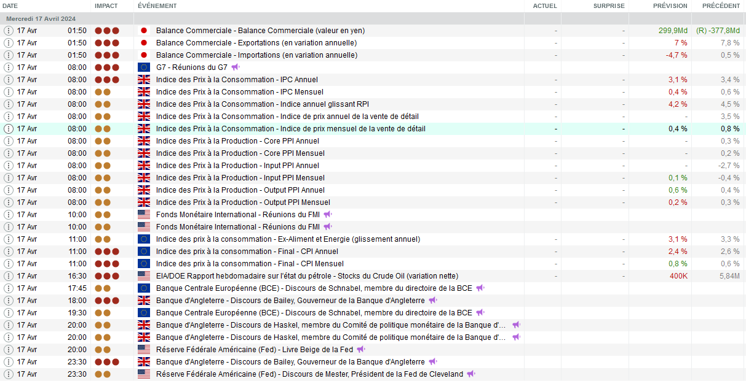Image resolution: width=746 pixels, height=381 pixels.
Task: Click the PRÉVISION column header
Action: 670,6
